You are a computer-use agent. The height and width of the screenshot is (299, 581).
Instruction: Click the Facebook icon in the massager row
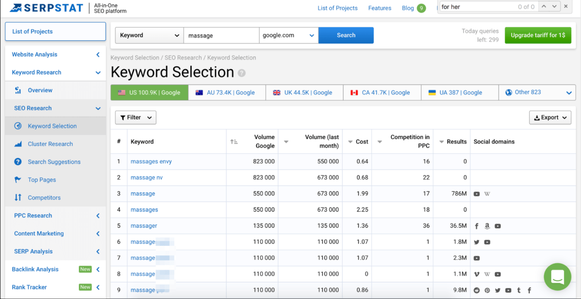477,226
